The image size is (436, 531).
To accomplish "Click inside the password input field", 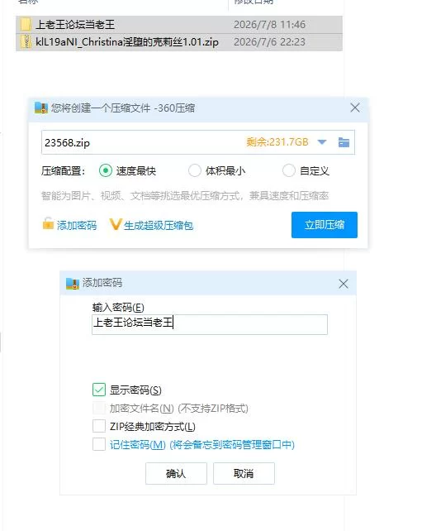I will click(210, 324).
